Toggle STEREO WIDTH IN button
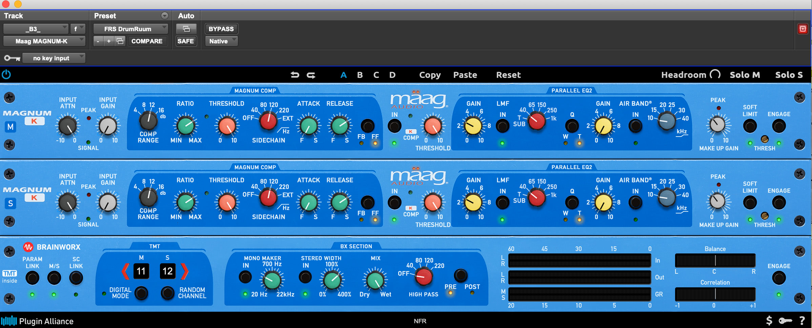The height and width of the screenshot is (328, 812). point(305,277)
